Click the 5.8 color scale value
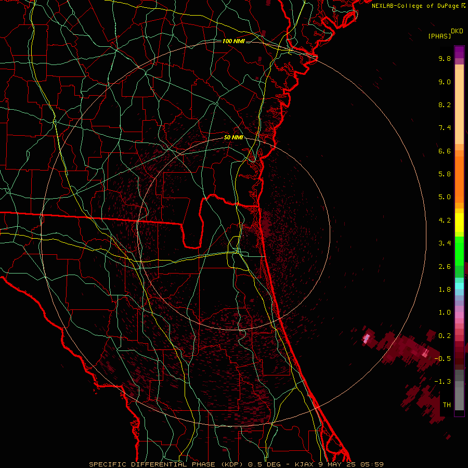Screen dimensions: 468x468 pos(445,174)
